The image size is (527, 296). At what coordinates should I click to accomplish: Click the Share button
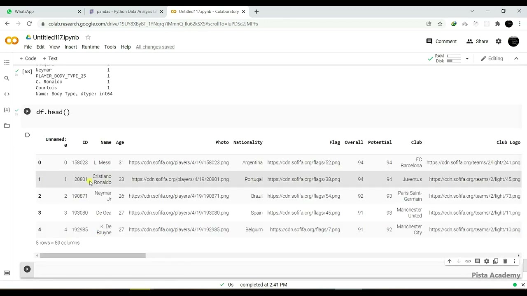(477, 42)
